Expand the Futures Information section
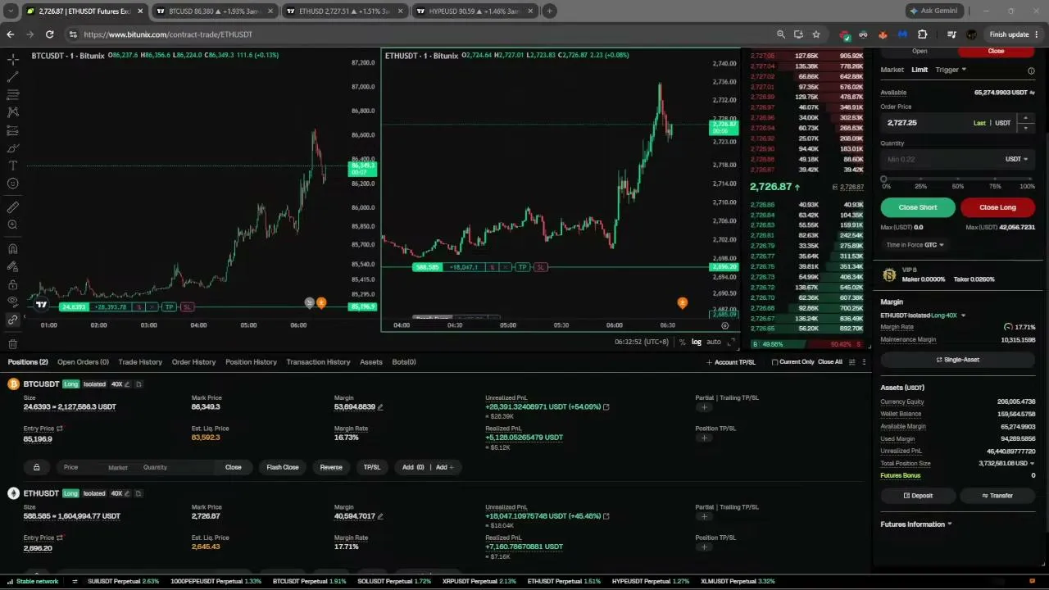This screenshot has width=1049, height=590. [x=916, y=524]
